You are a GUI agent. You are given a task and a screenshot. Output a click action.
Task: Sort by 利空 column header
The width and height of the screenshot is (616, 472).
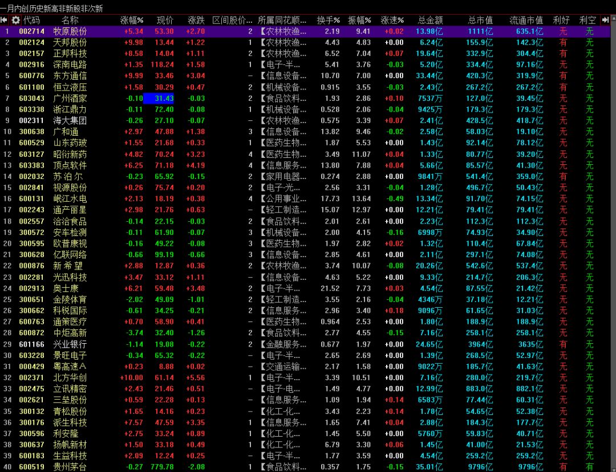tap(587, 19)
